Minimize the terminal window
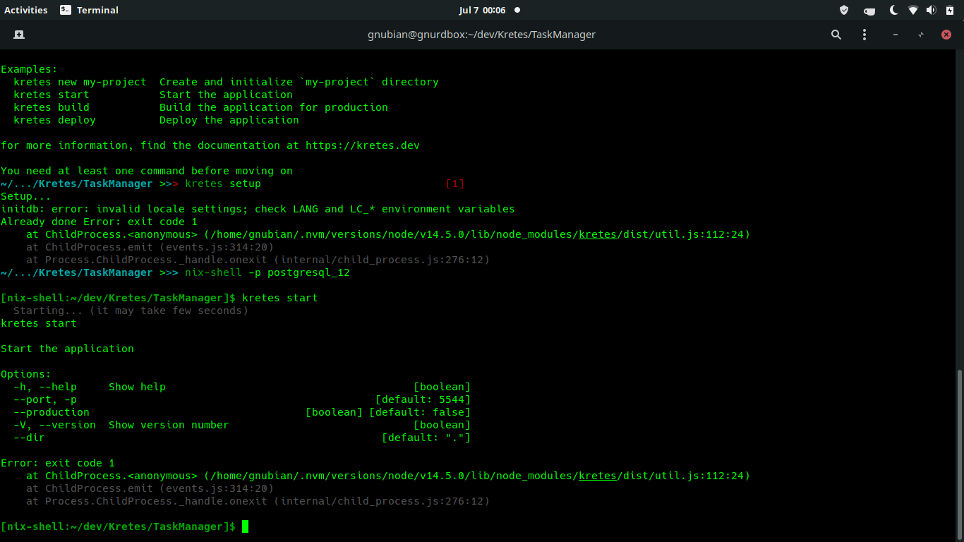Screen dimensions: 964x542 pyautogui.click(x=895, y=34)
